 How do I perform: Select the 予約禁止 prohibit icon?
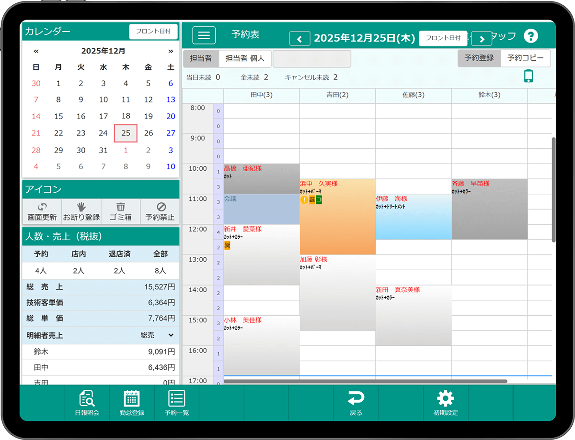[x=160, y=211]
